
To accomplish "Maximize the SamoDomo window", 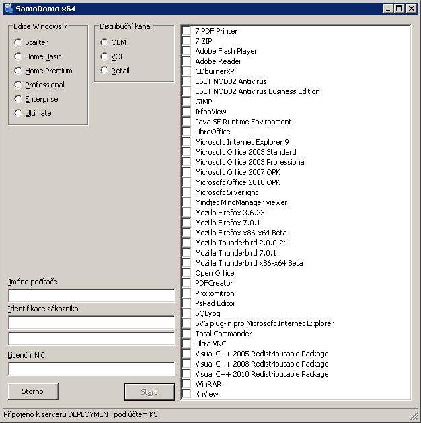I will 399,9.
